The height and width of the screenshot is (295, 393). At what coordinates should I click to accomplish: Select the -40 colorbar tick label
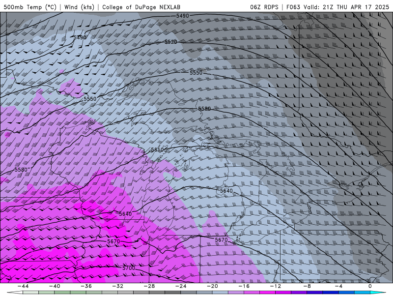(x=55, y=286)
